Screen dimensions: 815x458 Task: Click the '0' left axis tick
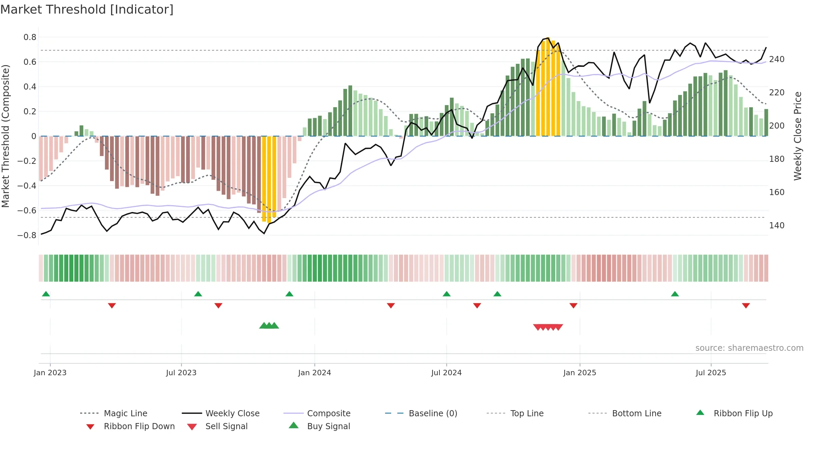(x=34, y=136)
